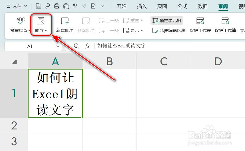Switch to the 页面 tab

click(x=162, y=6)
